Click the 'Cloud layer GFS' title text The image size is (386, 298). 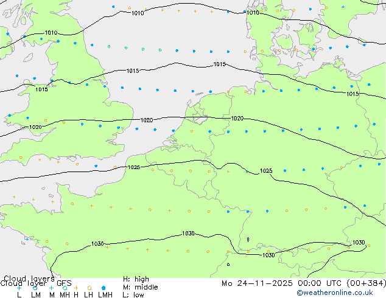pyautogui.click(x=36, y=283)
